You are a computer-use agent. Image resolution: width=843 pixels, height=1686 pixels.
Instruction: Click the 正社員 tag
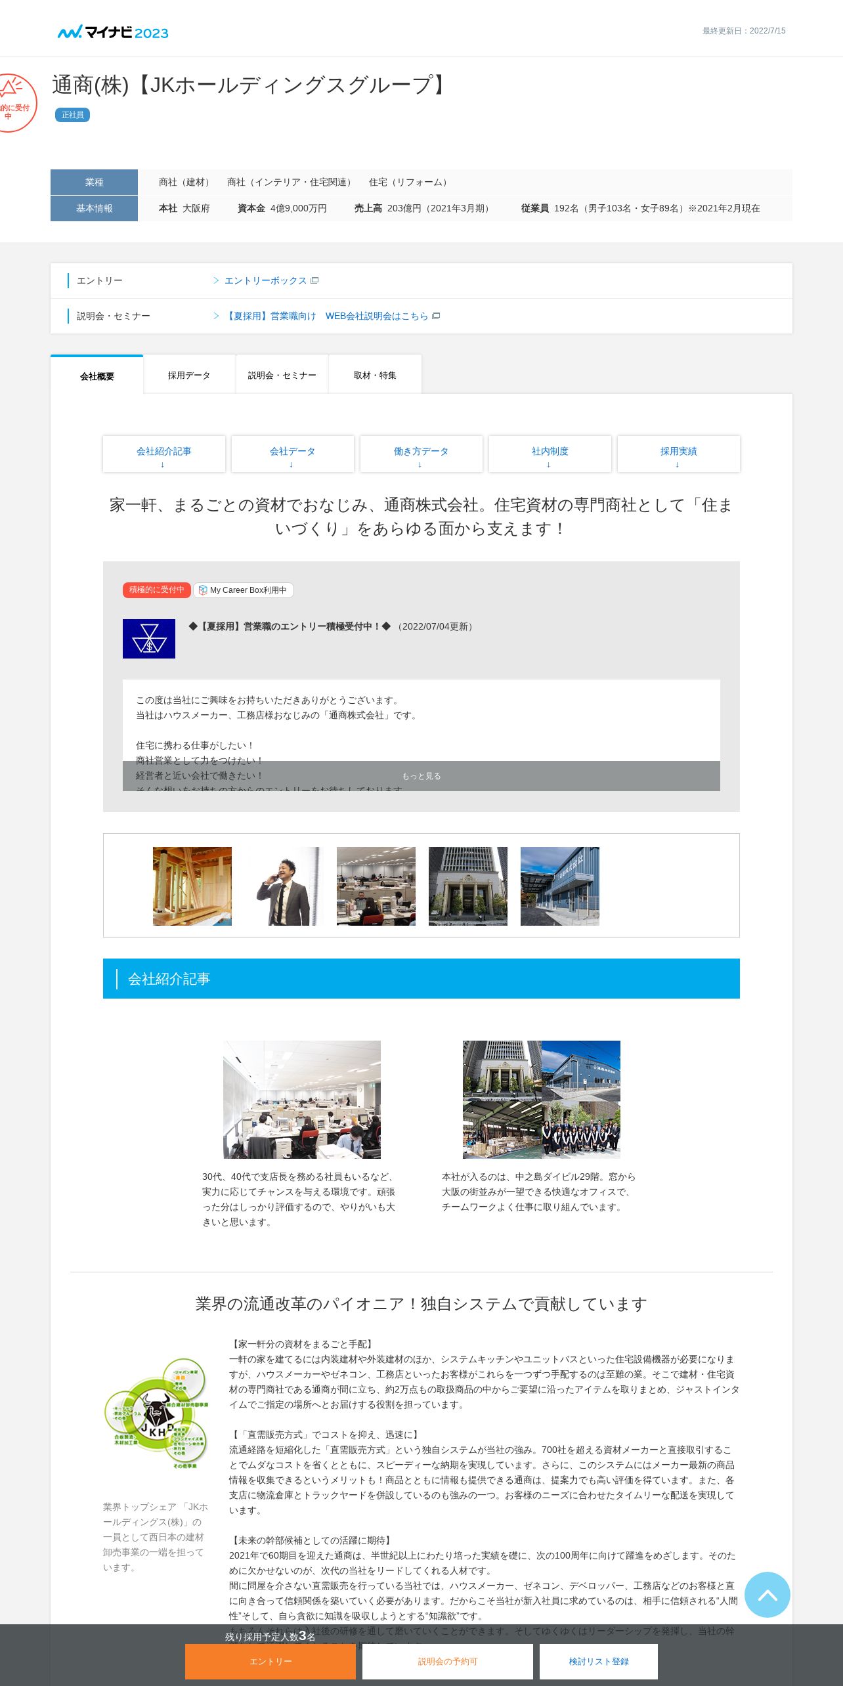coord(72,115)
